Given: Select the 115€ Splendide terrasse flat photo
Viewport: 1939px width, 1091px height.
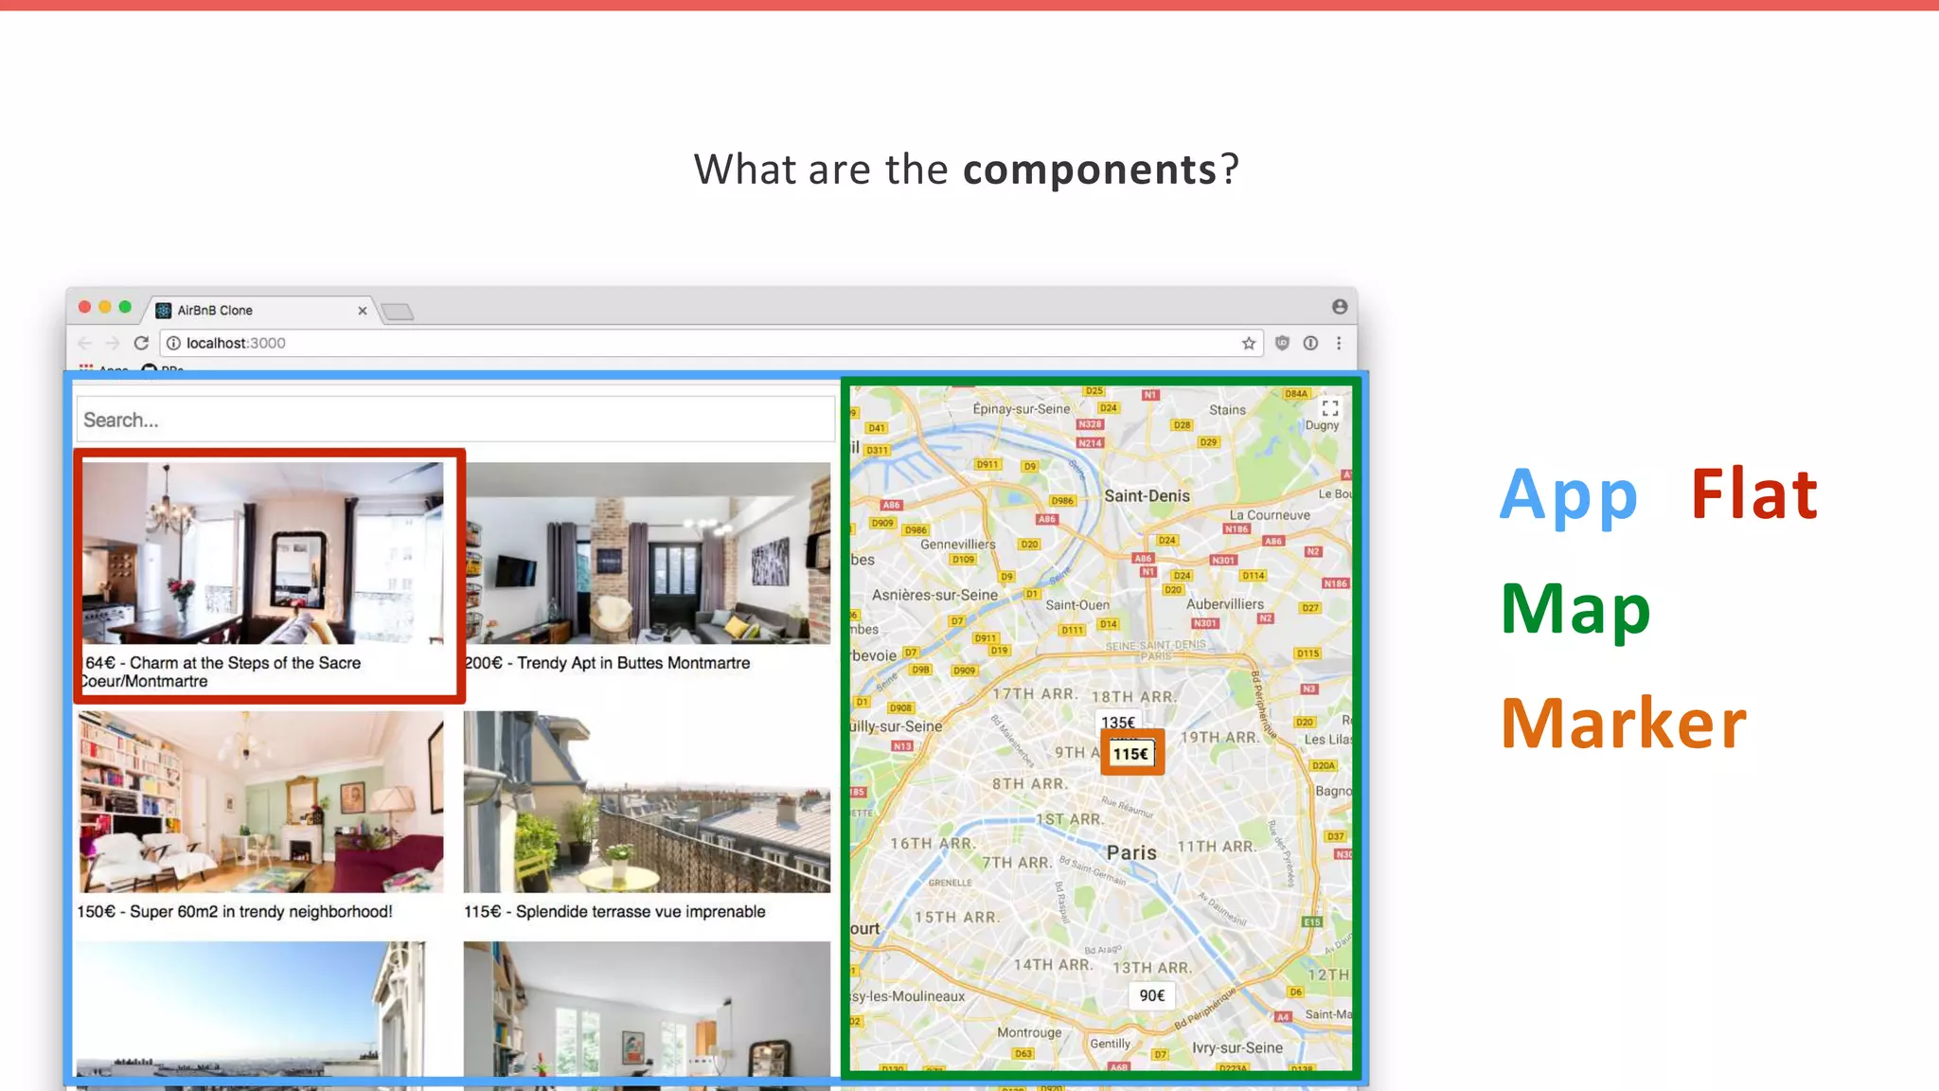Looking at the screenshot, I should pos(647,802).
